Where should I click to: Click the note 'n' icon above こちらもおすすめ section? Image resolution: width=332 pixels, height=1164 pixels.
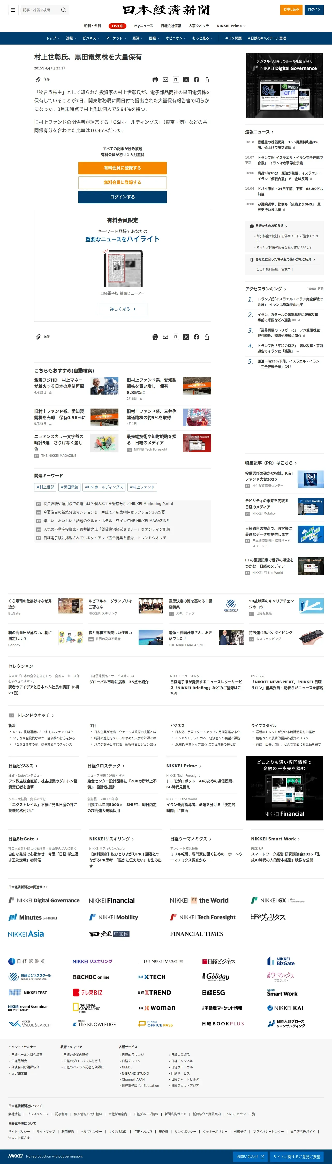[x=176, y=337]
